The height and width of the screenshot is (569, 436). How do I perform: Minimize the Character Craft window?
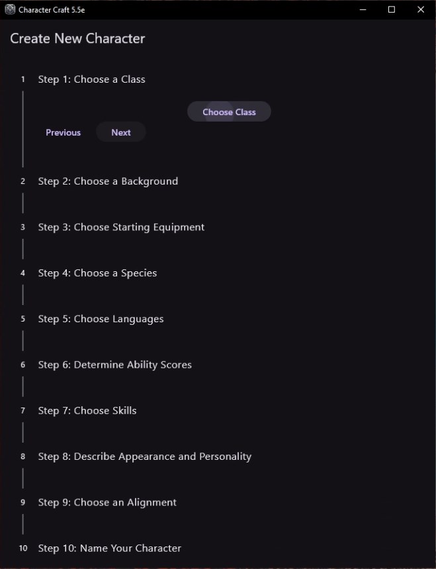click(362, 9)
